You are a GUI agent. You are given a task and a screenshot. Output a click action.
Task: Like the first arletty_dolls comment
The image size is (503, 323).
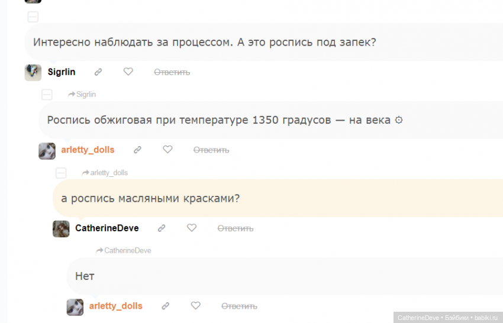[167, 150]
